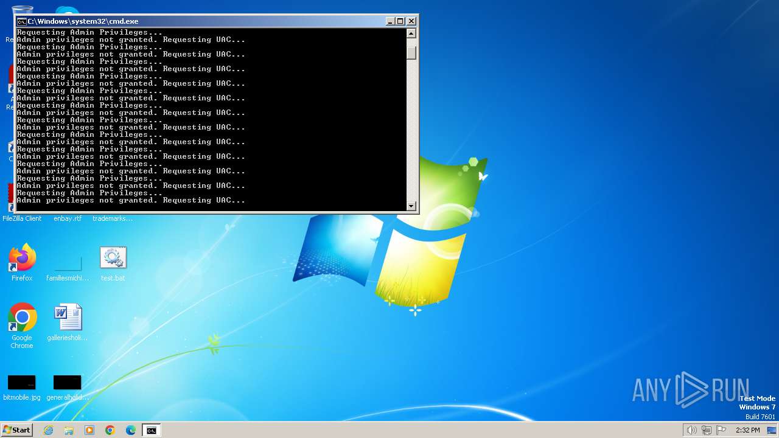Select the trademarks... file label
The height and width of the screenshot is (438, 779).
point(113,218)
